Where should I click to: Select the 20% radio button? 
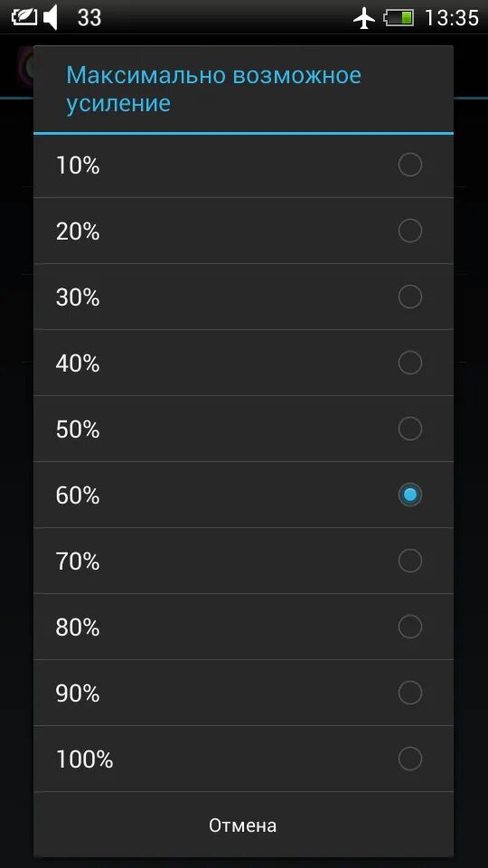click(410, 231)
